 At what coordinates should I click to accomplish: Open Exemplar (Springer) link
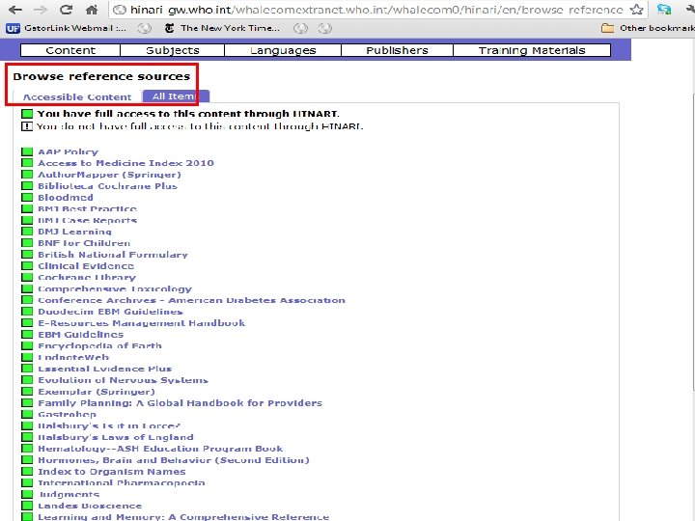point(97,392)
